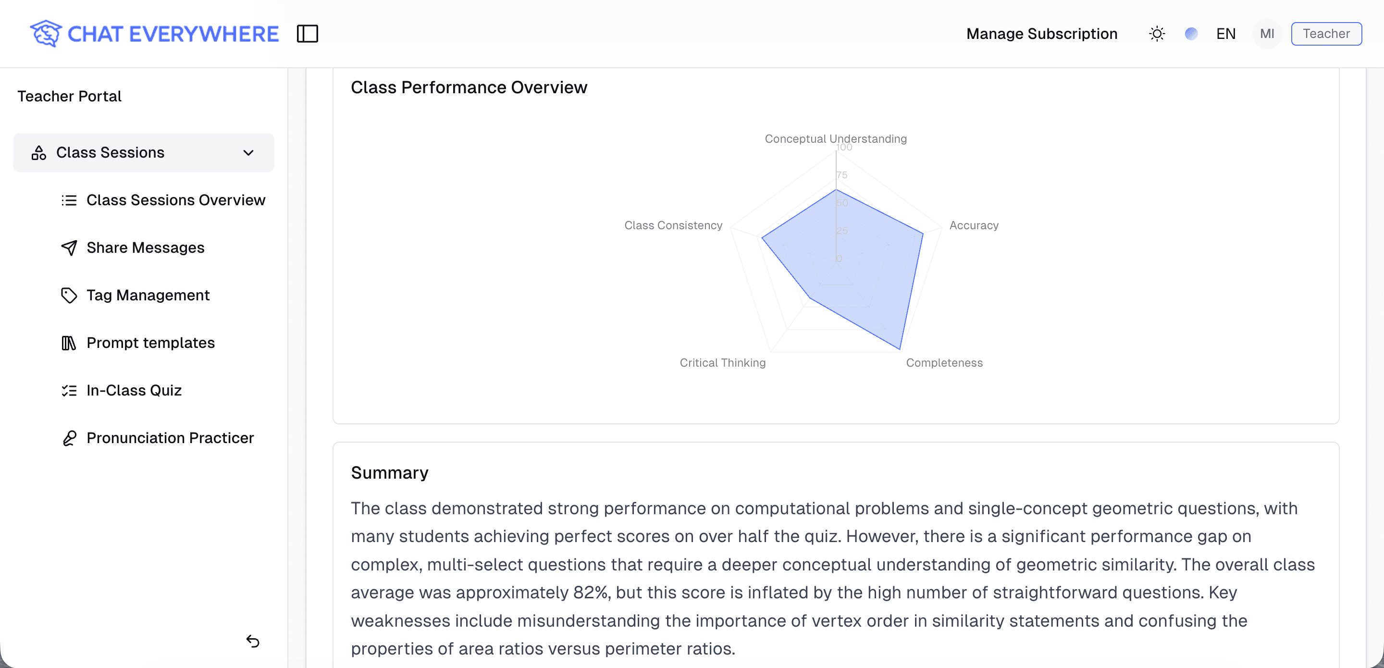Collapse Class Sessions with chevron
The height and width of the screenshot is (668, 1384).
point(248,153)
